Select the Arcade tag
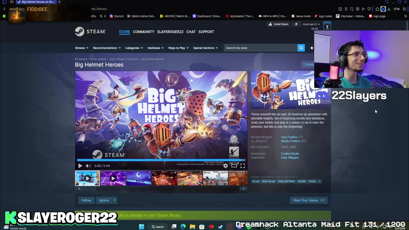Image resolution: width=409 pixels, height=230 pixels. point(302,181)
